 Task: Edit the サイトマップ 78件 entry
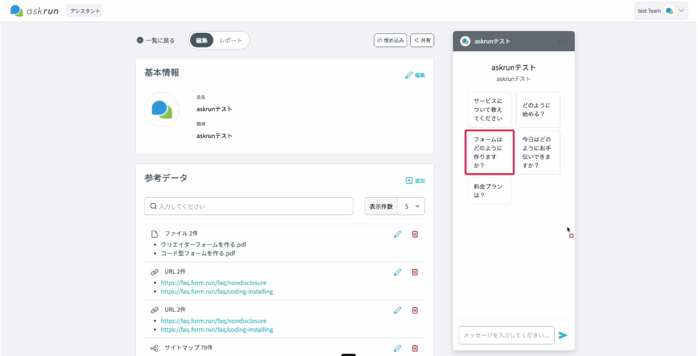click(397, 348)
